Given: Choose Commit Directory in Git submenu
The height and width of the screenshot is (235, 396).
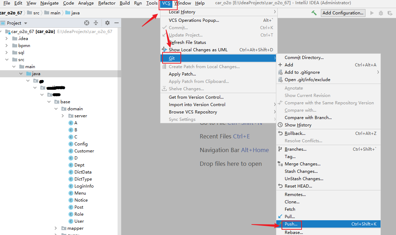Looking at the screenshot, I should tap(328, 57).
